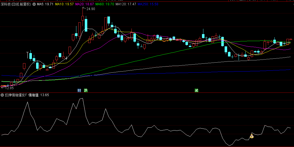Click the money bag signal icon
The height and width of the screenshot is (147, 294).
click(x=252, y=136)
